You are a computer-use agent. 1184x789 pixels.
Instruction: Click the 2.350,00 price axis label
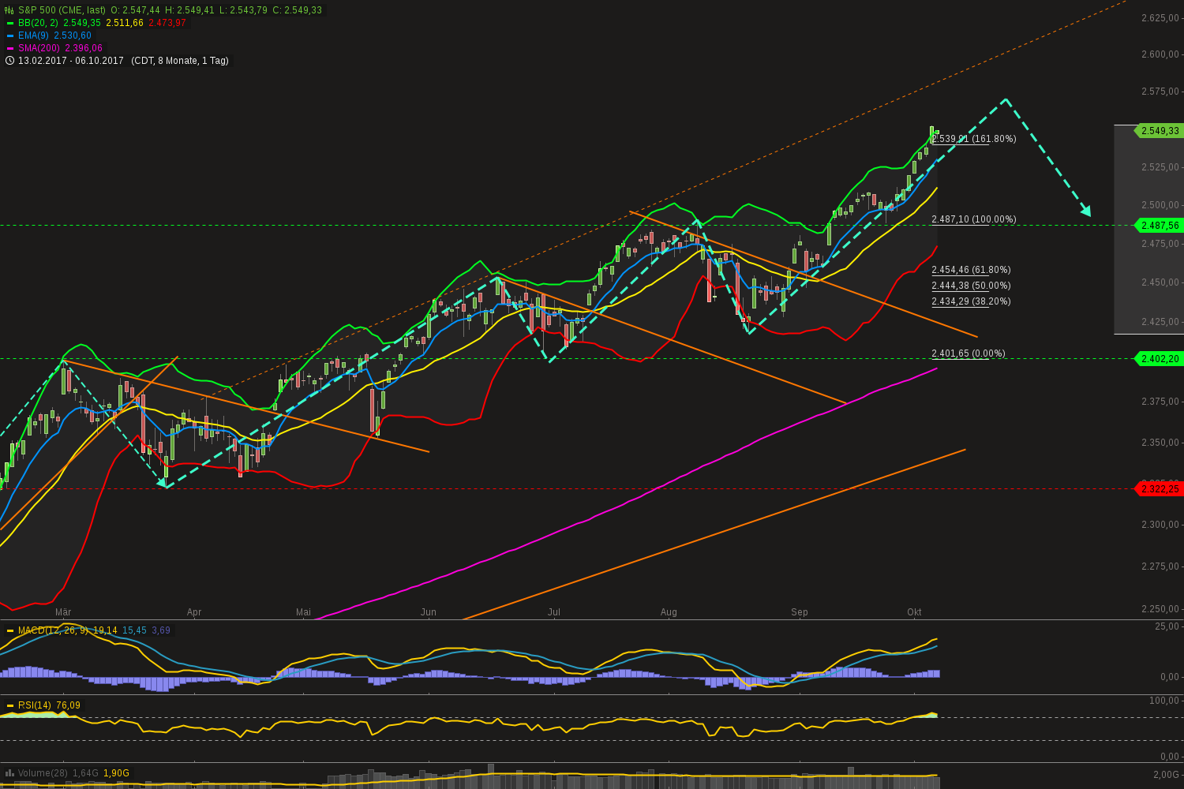click(1160, 443)
